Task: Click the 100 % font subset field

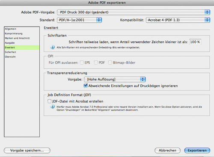Action: pyautogui.click(x=195, y=42)
